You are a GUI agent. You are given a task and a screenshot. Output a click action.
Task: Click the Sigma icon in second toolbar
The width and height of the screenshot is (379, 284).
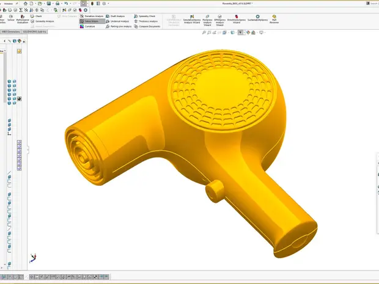[21, 10]
